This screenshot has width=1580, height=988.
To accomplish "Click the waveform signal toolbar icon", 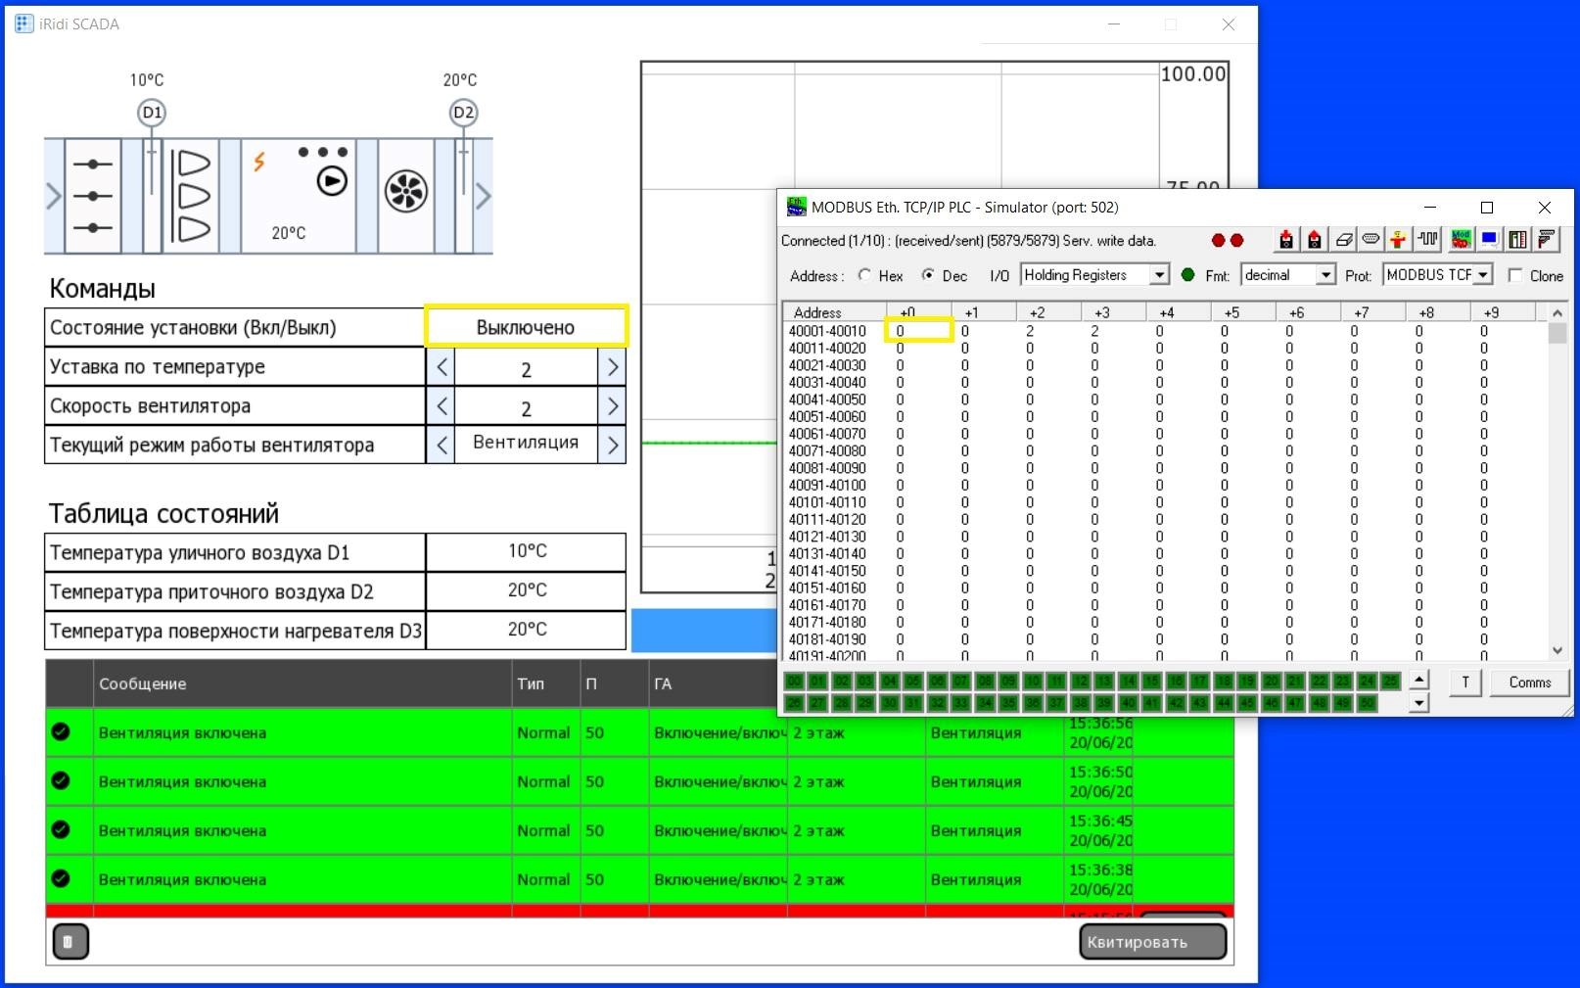I will (x=1428, y=240).
